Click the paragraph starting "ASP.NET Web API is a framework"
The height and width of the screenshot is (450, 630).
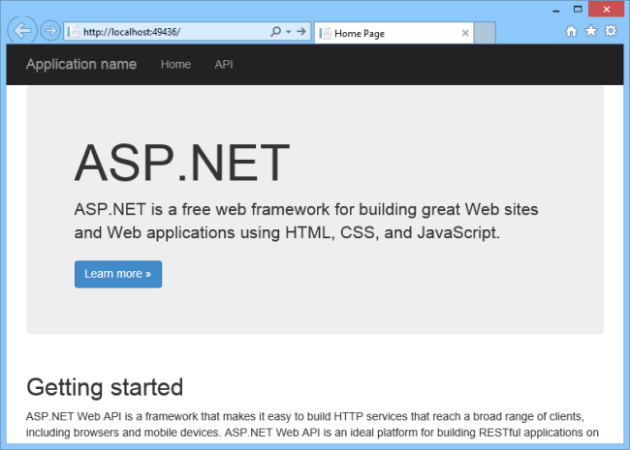312,424
